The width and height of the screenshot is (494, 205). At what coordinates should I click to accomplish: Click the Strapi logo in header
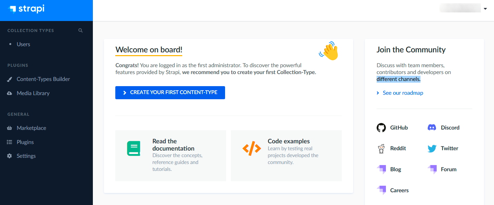[x=26, y=9]
